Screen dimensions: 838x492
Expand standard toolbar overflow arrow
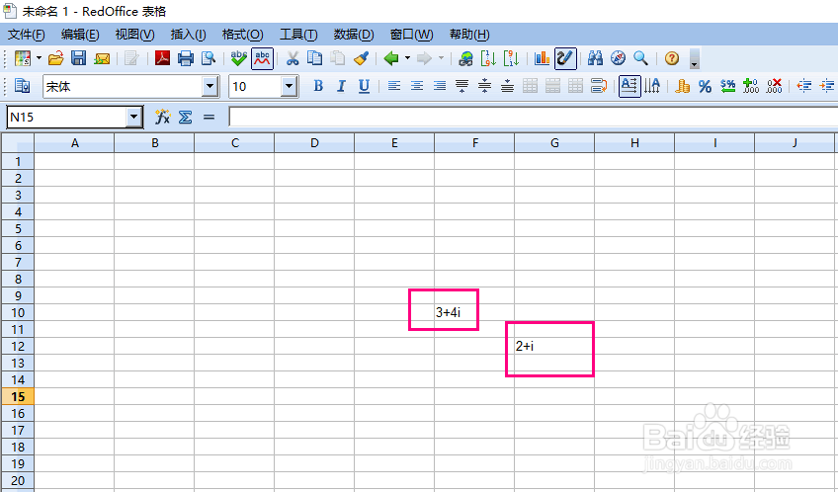click(x=695, y=58)
